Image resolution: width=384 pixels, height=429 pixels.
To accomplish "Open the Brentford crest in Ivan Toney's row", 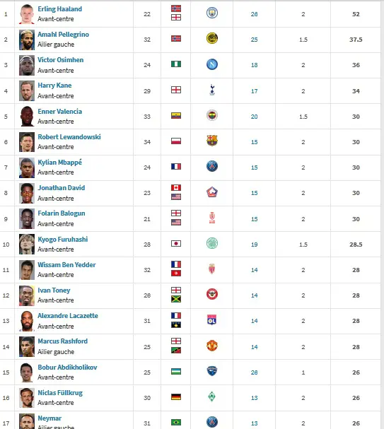I will (x=212, y=294).
